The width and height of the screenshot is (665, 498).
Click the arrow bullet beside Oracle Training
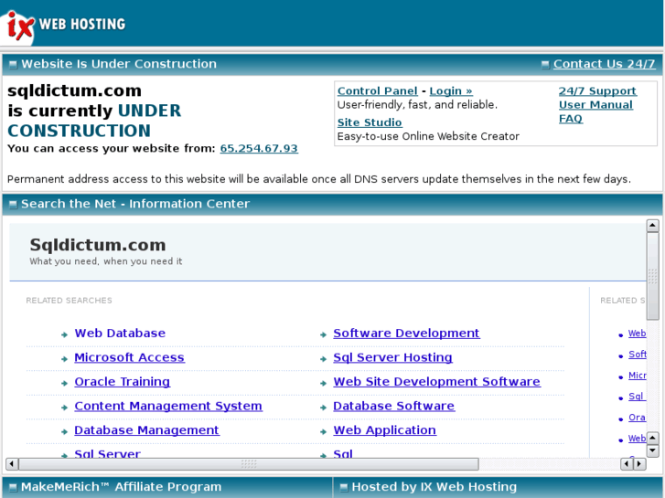[64, 383]
